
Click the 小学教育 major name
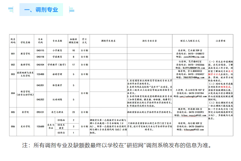[x=57, y=50]
